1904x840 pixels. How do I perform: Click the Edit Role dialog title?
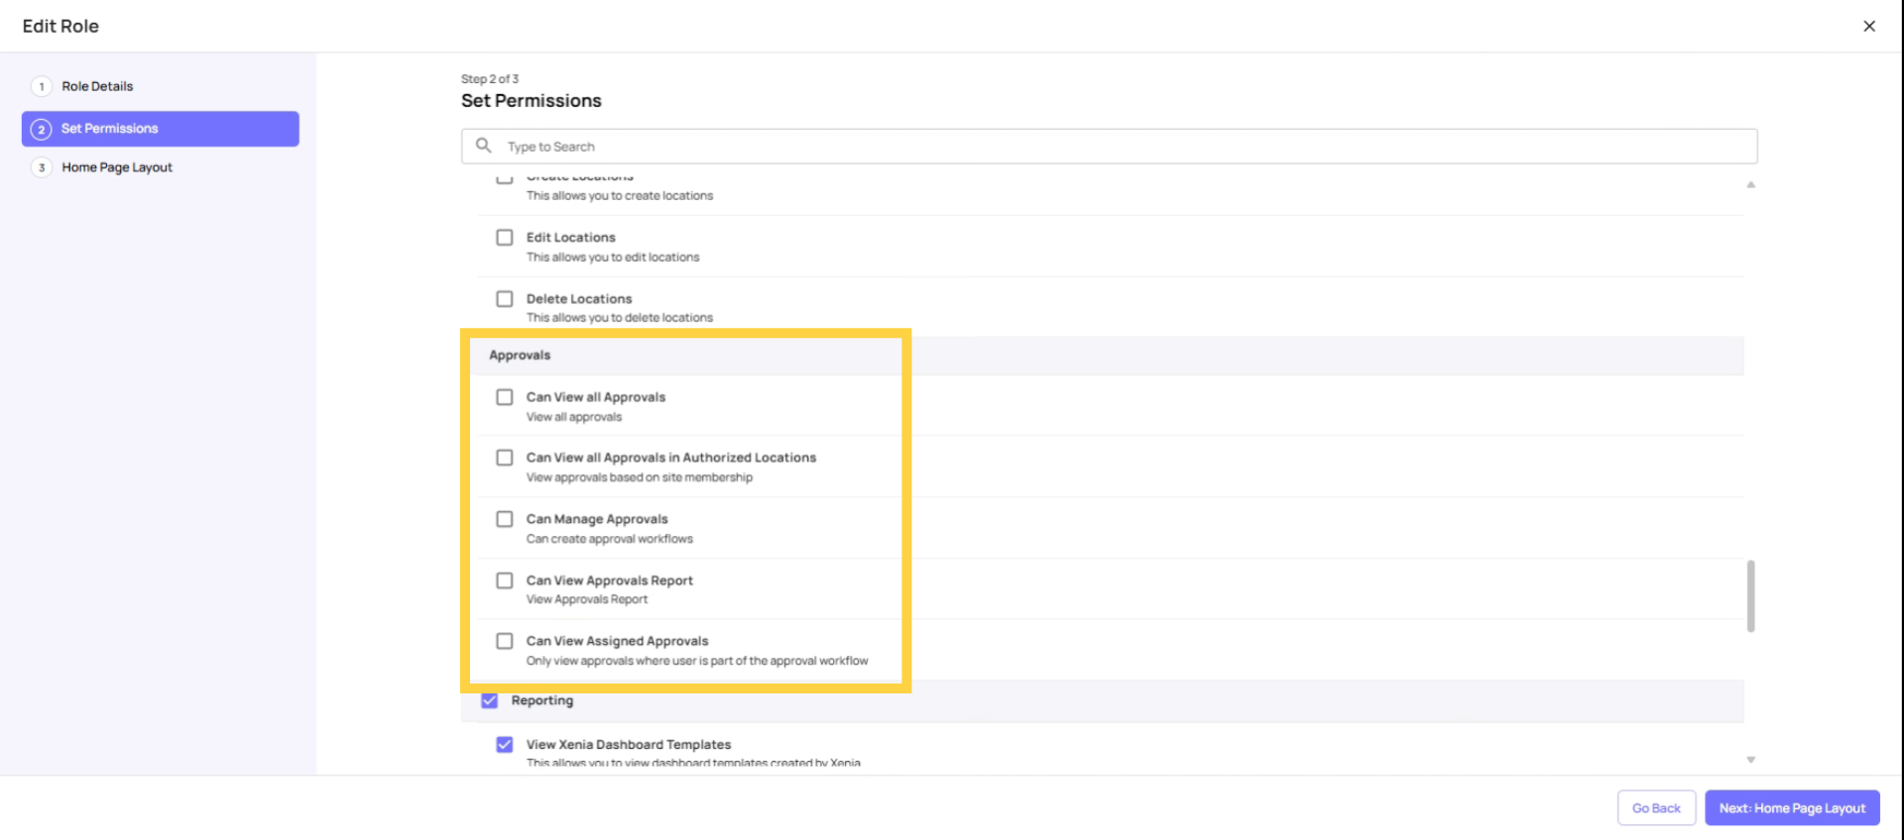tap(60, 27)
